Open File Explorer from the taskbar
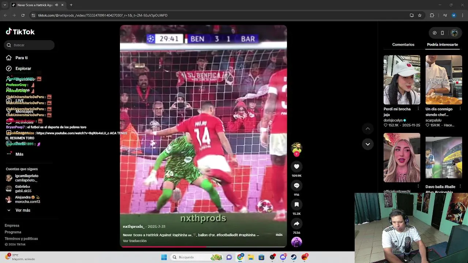This screenshot has width=468, height=263. [251, 257]
